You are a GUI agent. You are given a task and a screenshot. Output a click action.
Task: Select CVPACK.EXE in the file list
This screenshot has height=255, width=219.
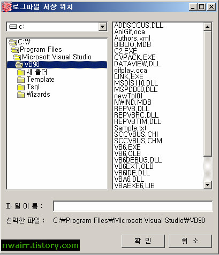[x=135, y=57]
